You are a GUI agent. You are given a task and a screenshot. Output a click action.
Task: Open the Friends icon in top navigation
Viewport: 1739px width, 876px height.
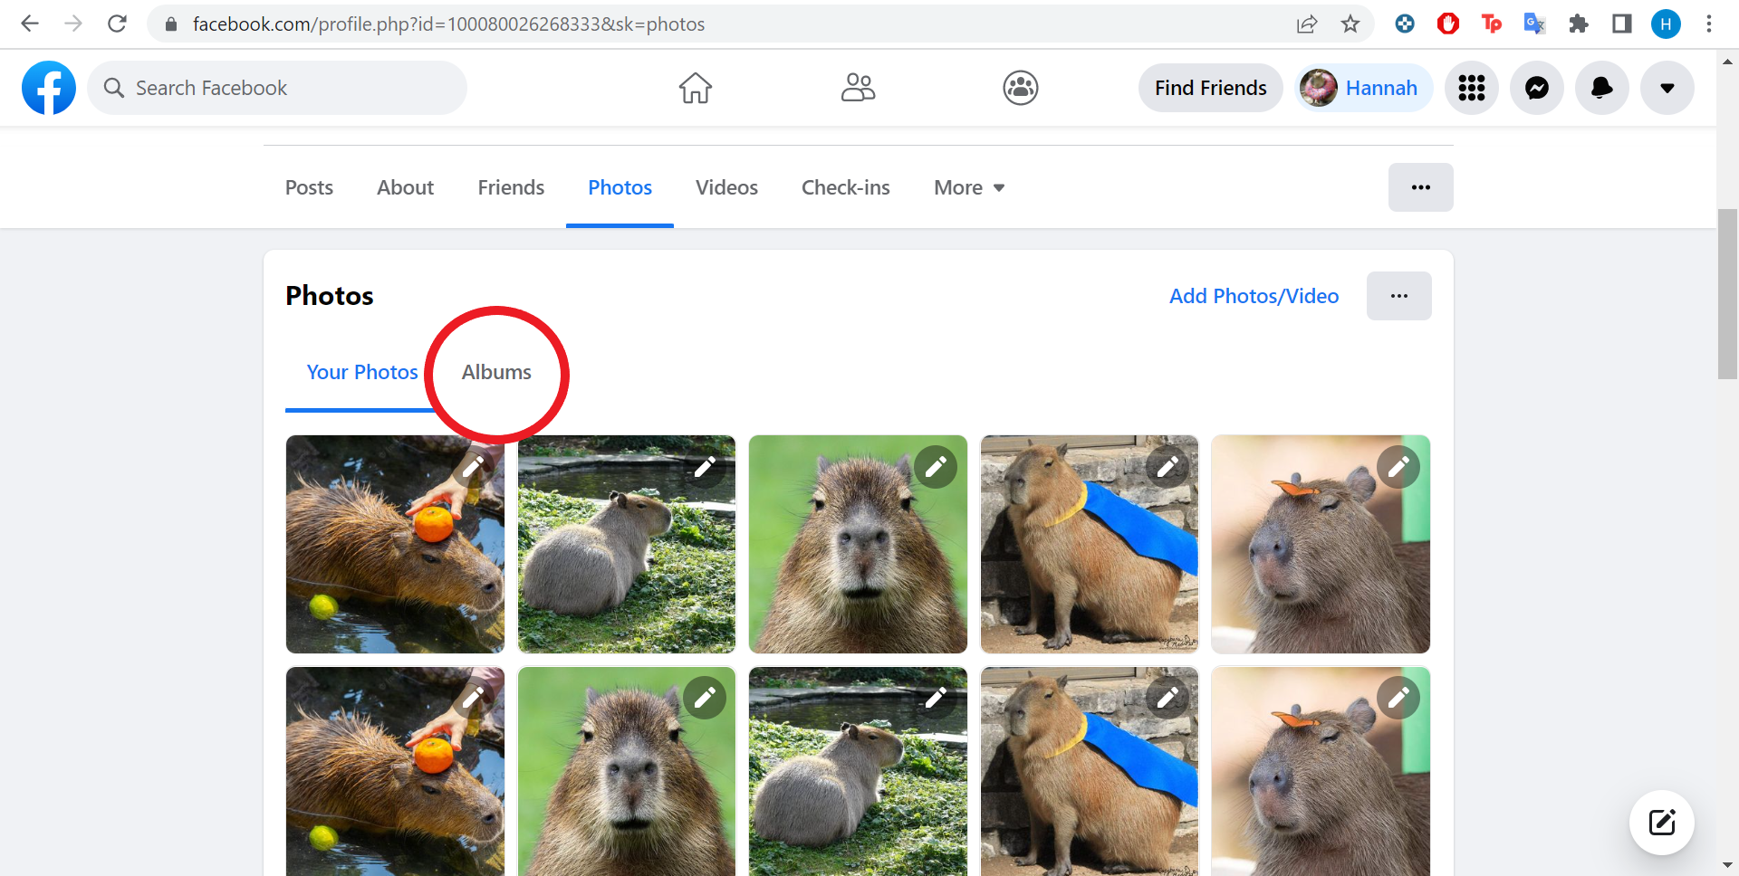(x=858, y=88)
